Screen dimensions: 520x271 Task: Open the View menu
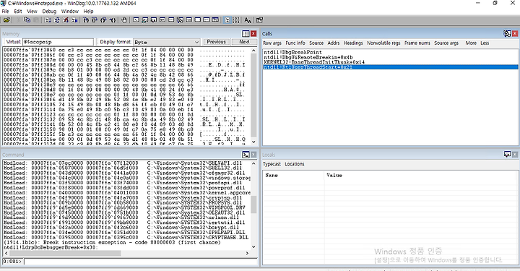pyautogui.click(x=32, y=12)
